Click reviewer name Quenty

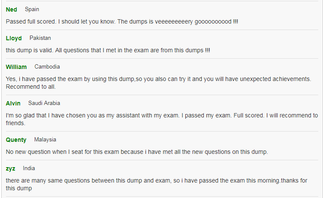coord(16,140)
